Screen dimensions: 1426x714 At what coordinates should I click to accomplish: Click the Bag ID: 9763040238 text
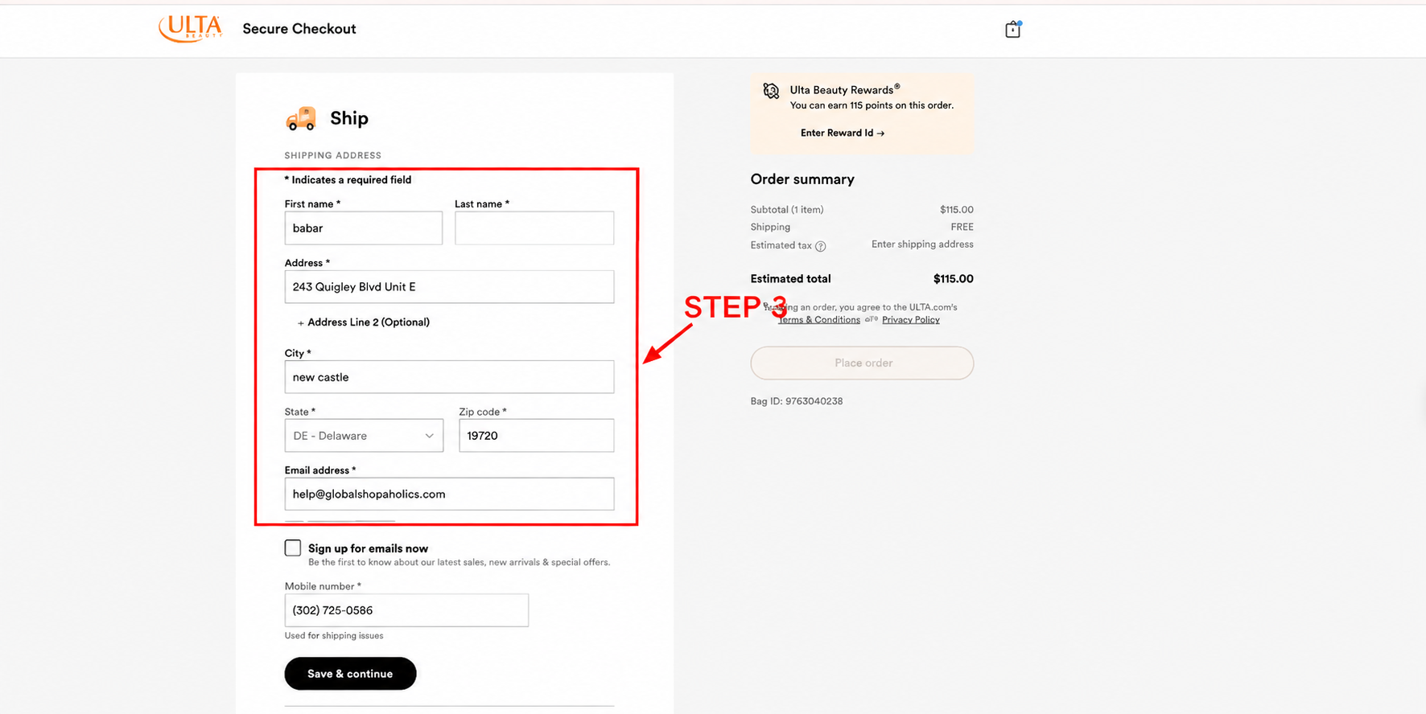(x=797, y=401)
